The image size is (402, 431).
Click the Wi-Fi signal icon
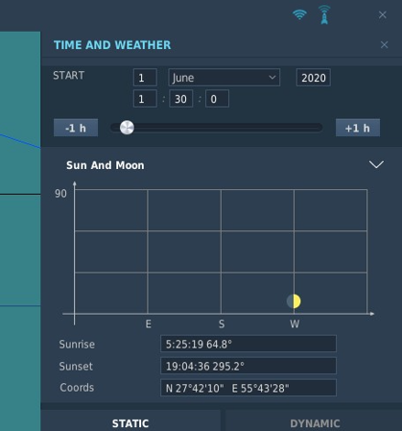coord(299,14)
